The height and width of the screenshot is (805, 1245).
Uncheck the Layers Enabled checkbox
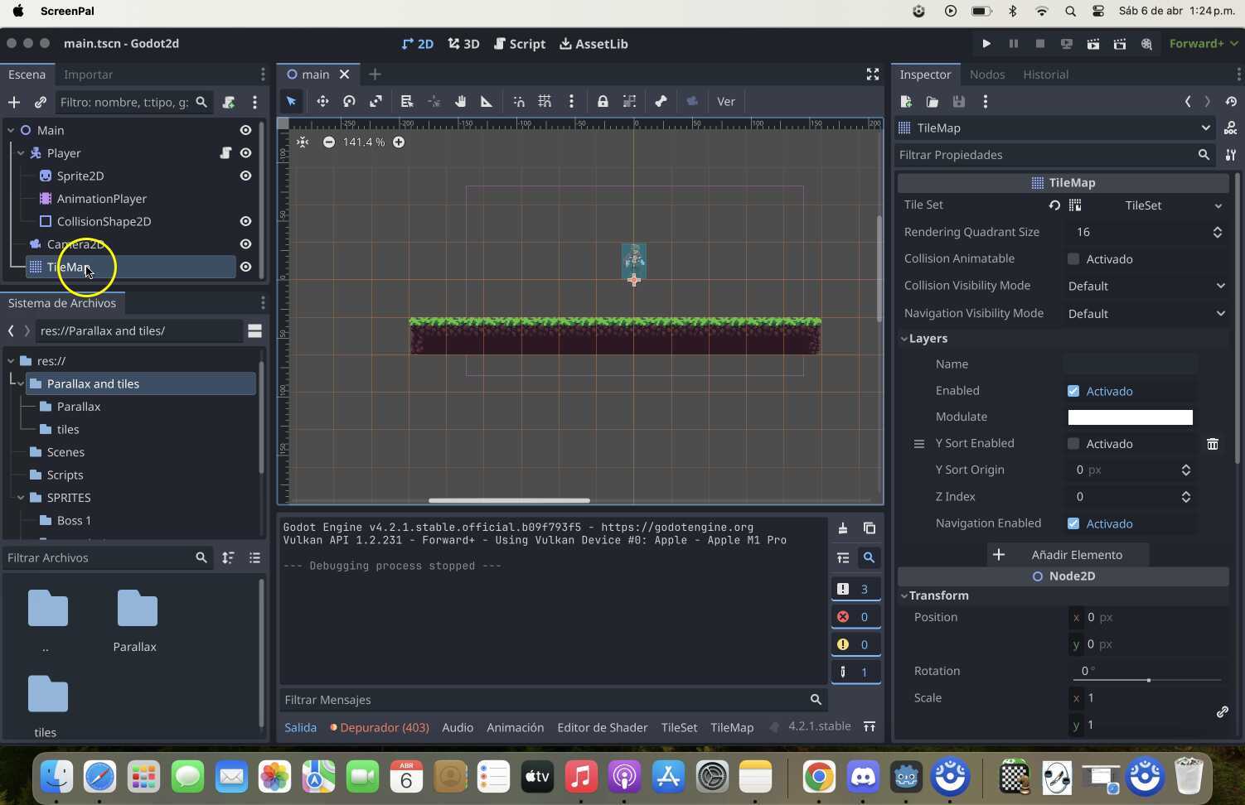coord(1073,391)
